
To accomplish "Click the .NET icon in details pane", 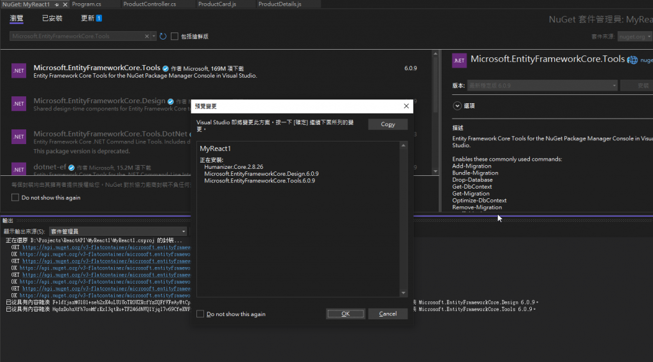I will [459, 61].
